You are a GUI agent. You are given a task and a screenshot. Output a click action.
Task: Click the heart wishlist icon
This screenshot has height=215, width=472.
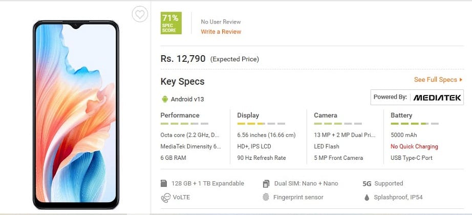[139, 14]
